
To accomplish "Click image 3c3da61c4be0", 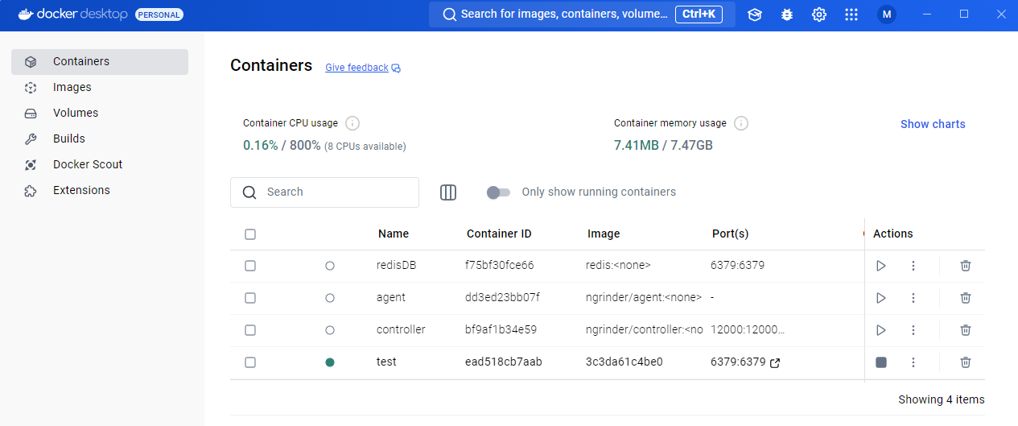I will pyautogui.click(x=624, y=362).
